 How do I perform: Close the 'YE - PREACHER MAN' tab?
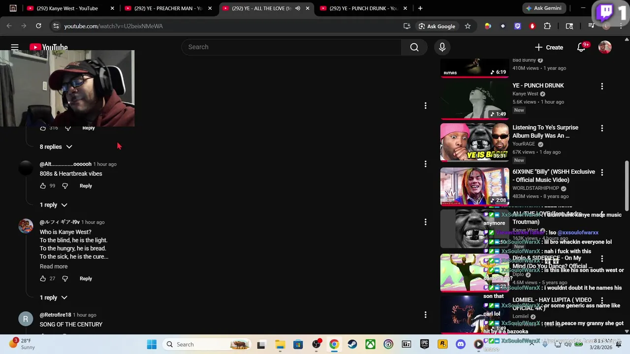tap(210, 8)
